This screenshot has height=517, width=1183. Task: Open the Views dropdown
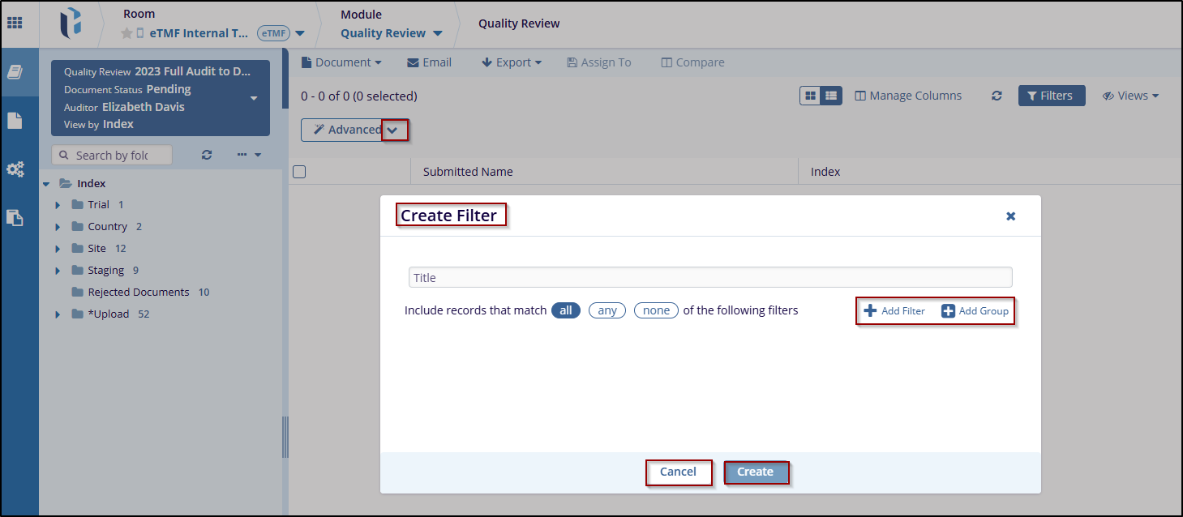click(x=1130, y=96)
